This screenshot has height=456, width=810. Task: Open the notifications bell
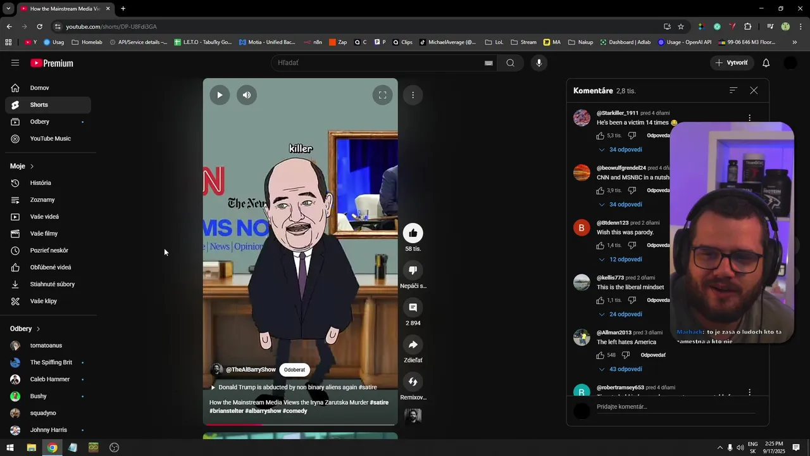pos(766,63)
